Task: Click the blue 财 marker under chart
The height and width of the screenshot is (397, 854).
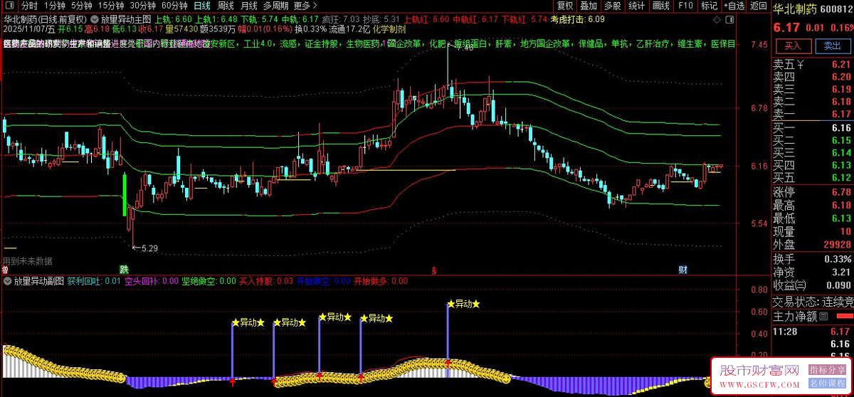Action: [682, 269]
